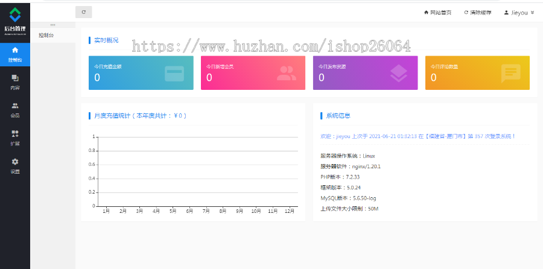Click the chat icon on comments card
Viewport: 543px width, 269px height.
[x=511, y=74]
